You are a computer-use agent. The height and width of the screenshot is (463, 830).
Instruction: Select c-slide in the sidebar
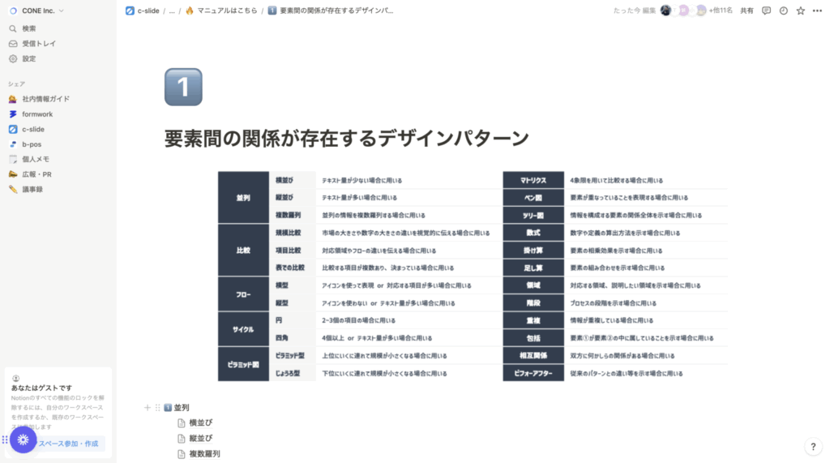33,129
